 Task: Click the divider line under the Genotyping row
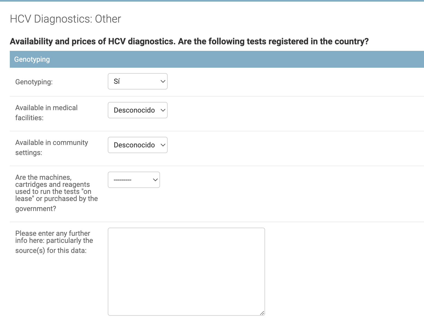click(217, 96)
